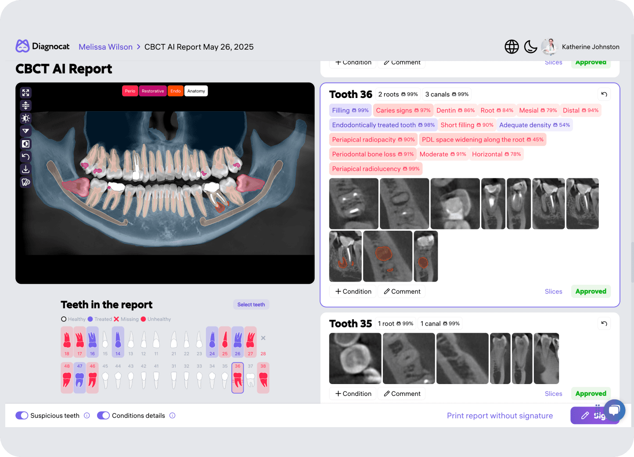The height and width of the screenshot is (457, 634).
Task: Switch to dark mode with moon icon
Action: point(530,47)
